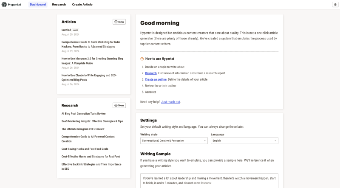Click the question icon beside How to use Hypertxt
Screen dimensions: 340x188
coord(142,59)
